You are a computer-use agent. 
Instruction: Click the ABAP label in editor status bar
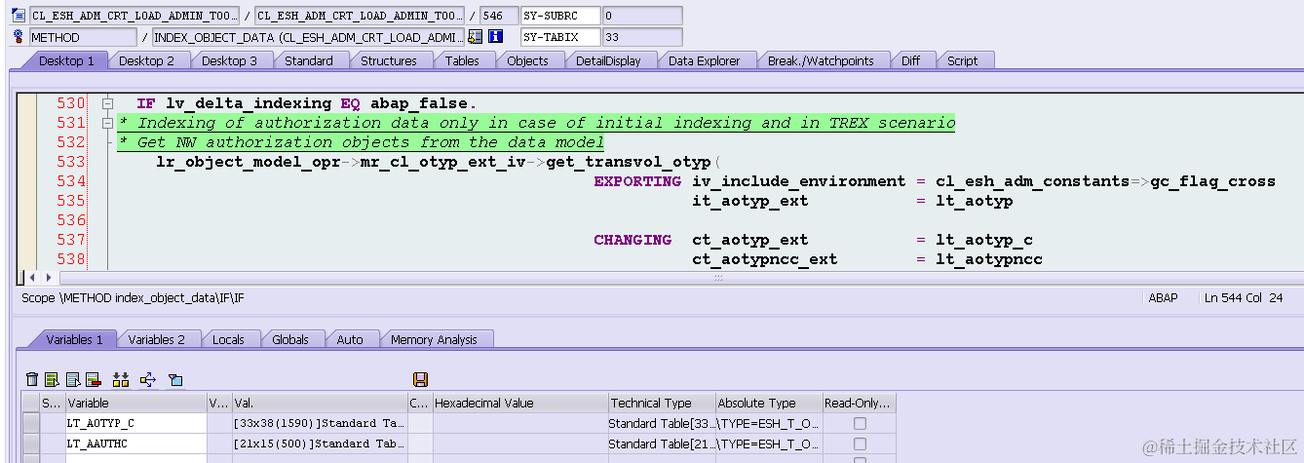(1163, 297)
